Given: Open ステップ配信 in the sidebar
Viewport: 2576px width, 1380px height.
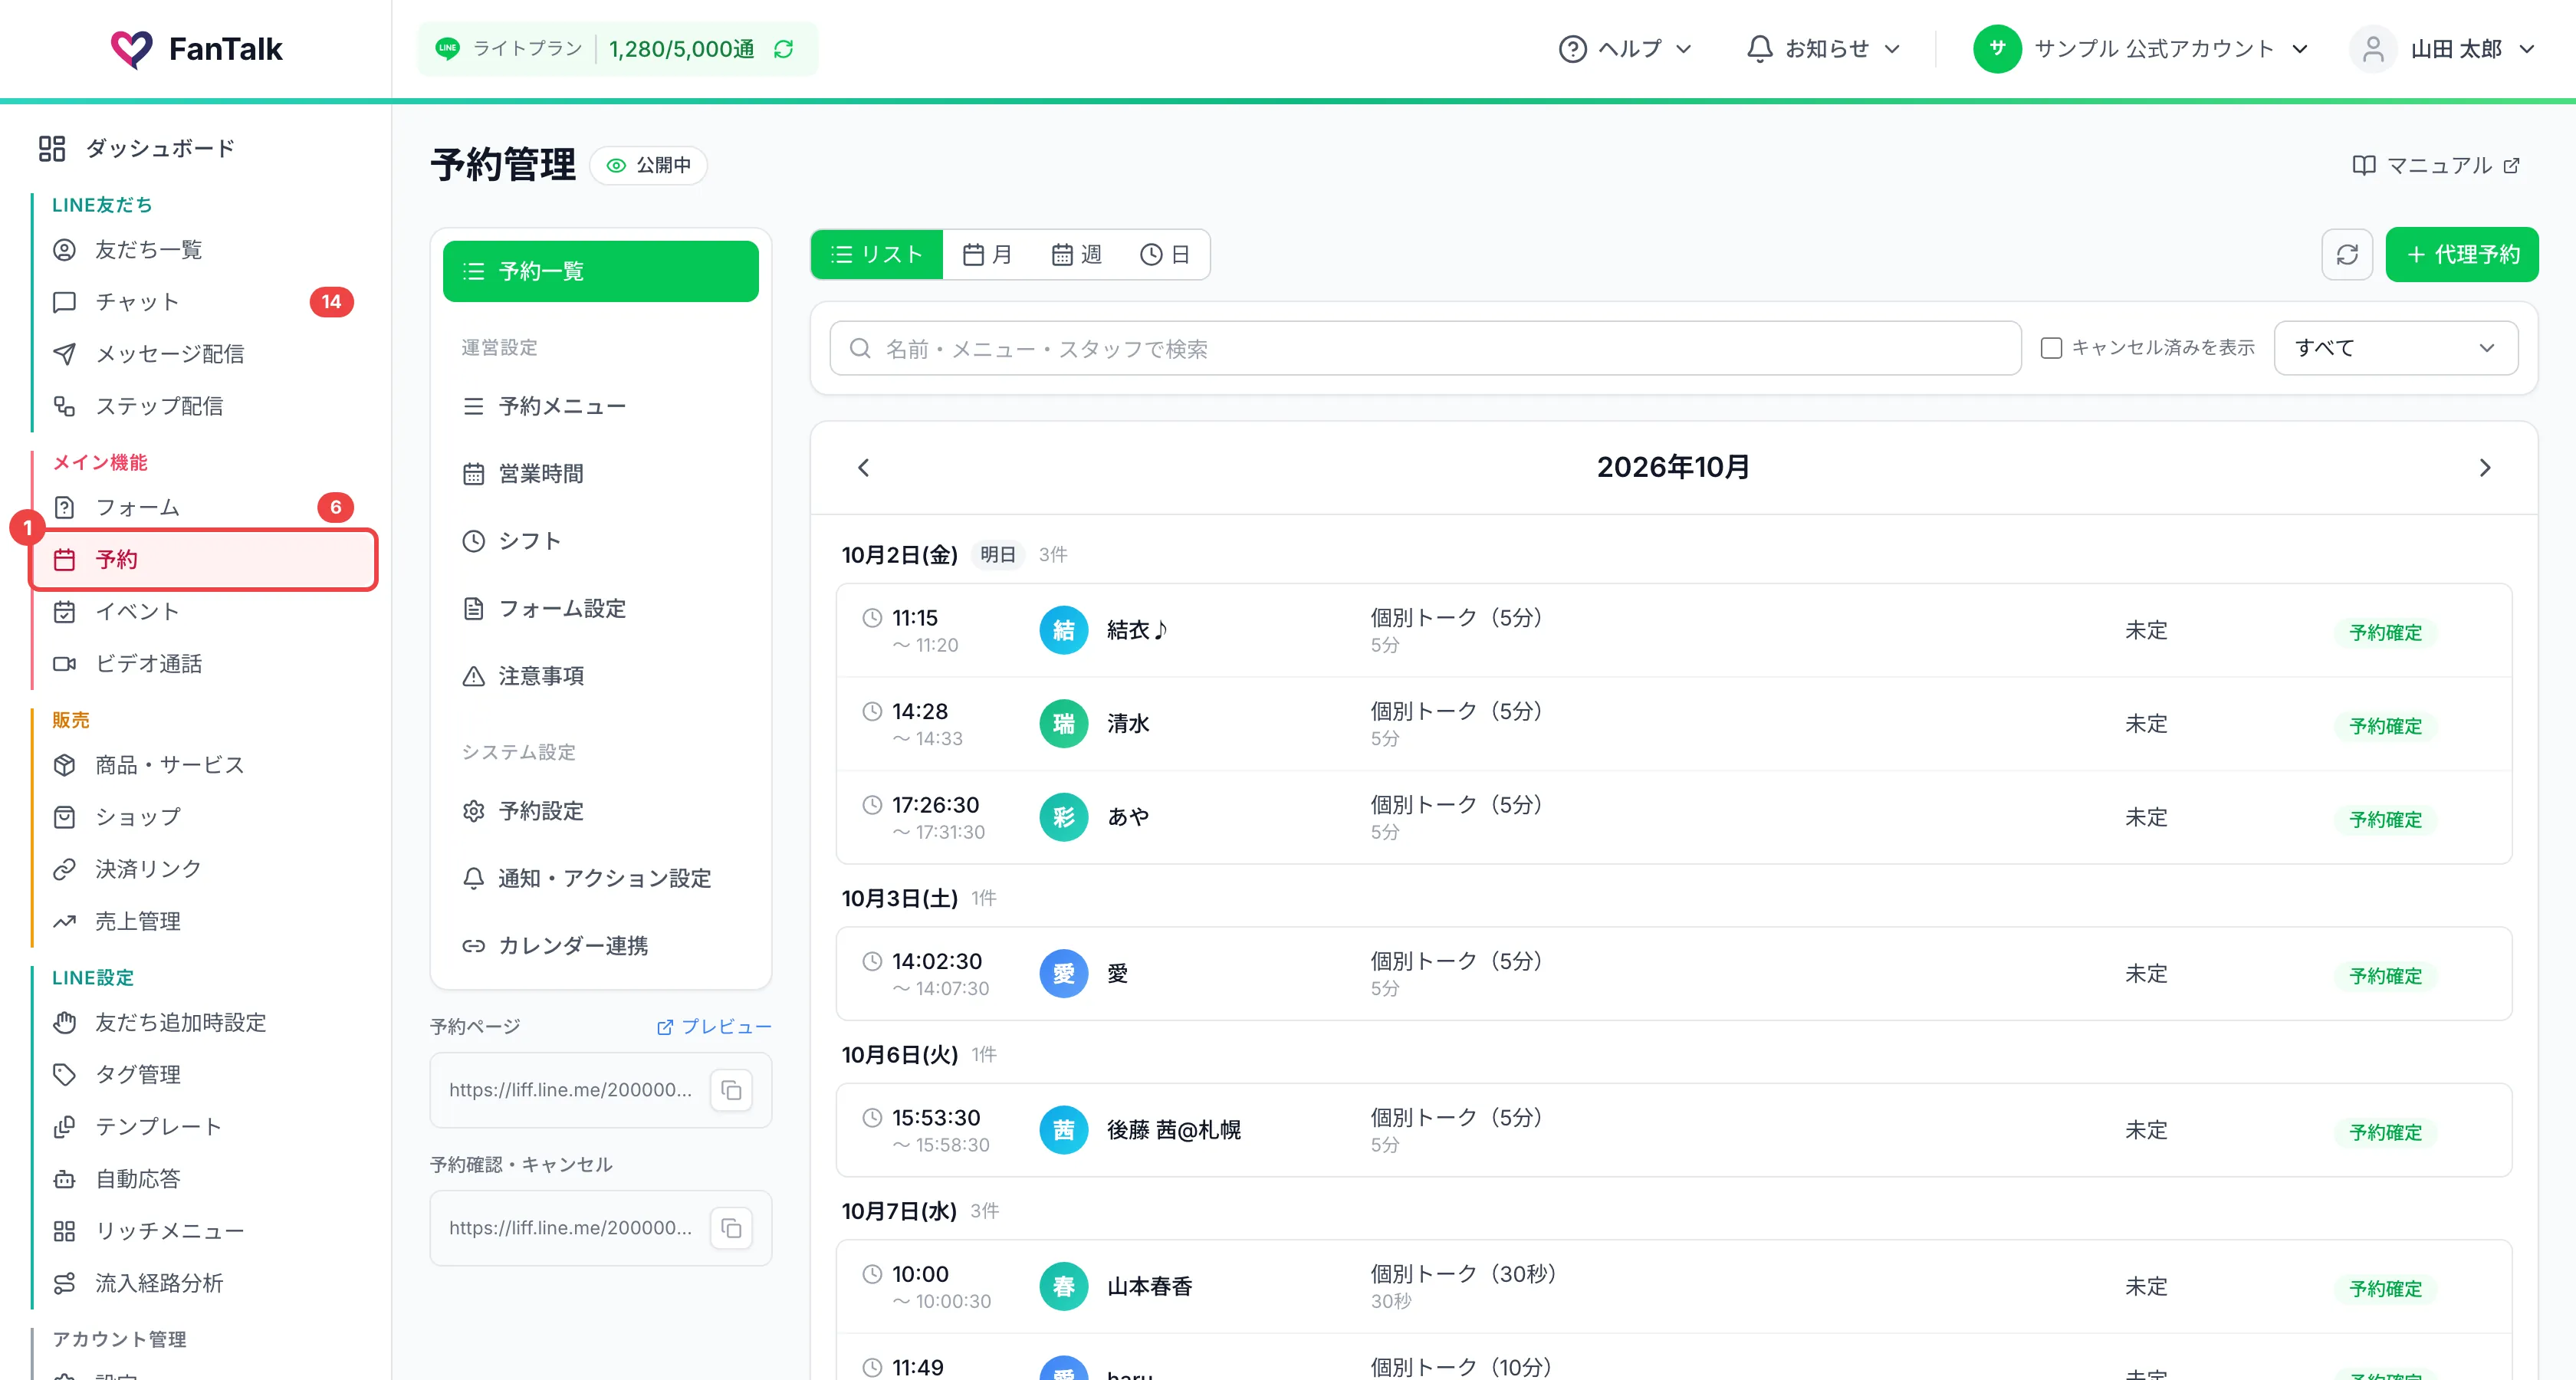Looking at the screenshot, I should [x=204, y=406].
